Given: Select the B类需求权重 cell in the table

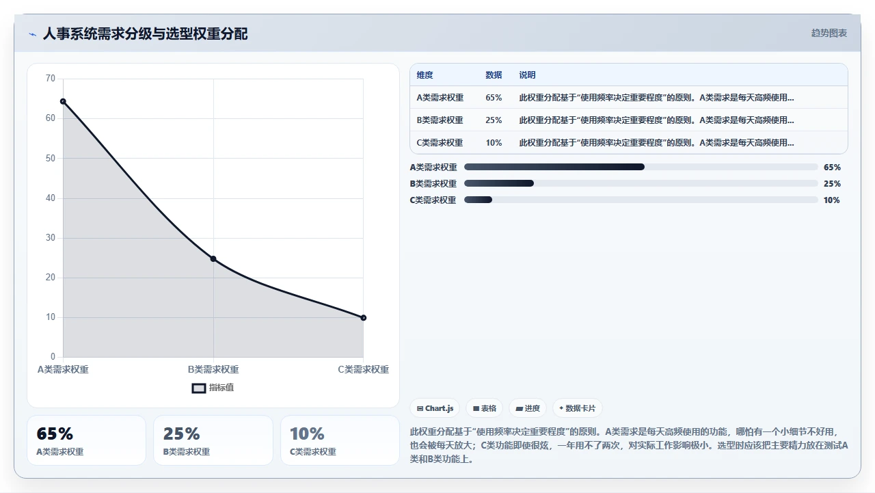Looking at the screenshot, I should [x=440, y=120].
